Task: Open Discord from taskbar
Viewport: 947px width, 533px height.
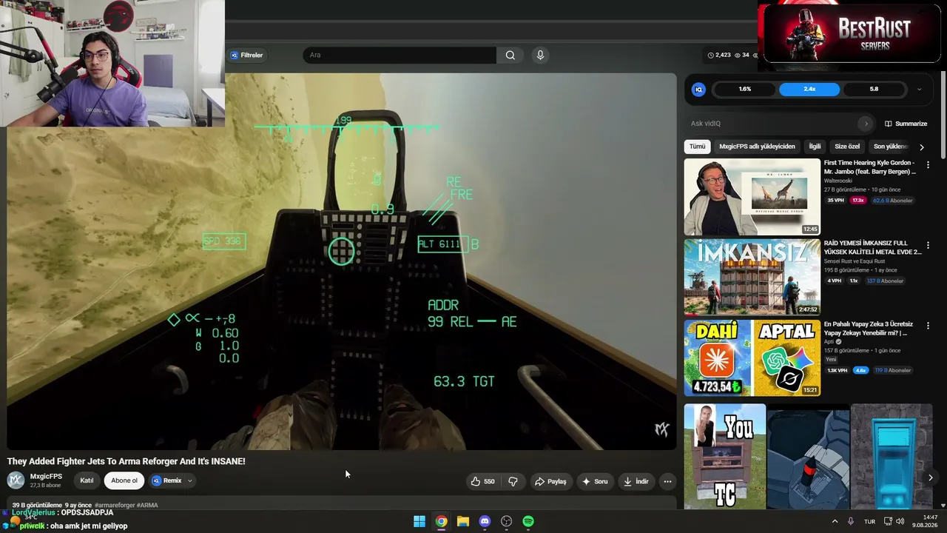Action: tap(485, 521)
